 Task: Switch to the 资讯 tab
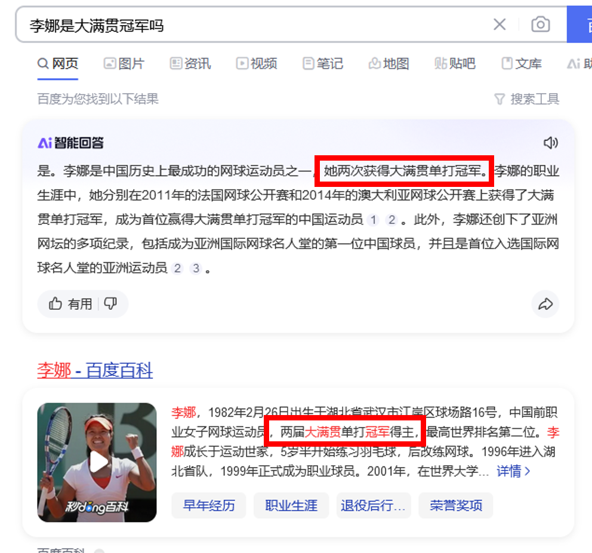190,63
